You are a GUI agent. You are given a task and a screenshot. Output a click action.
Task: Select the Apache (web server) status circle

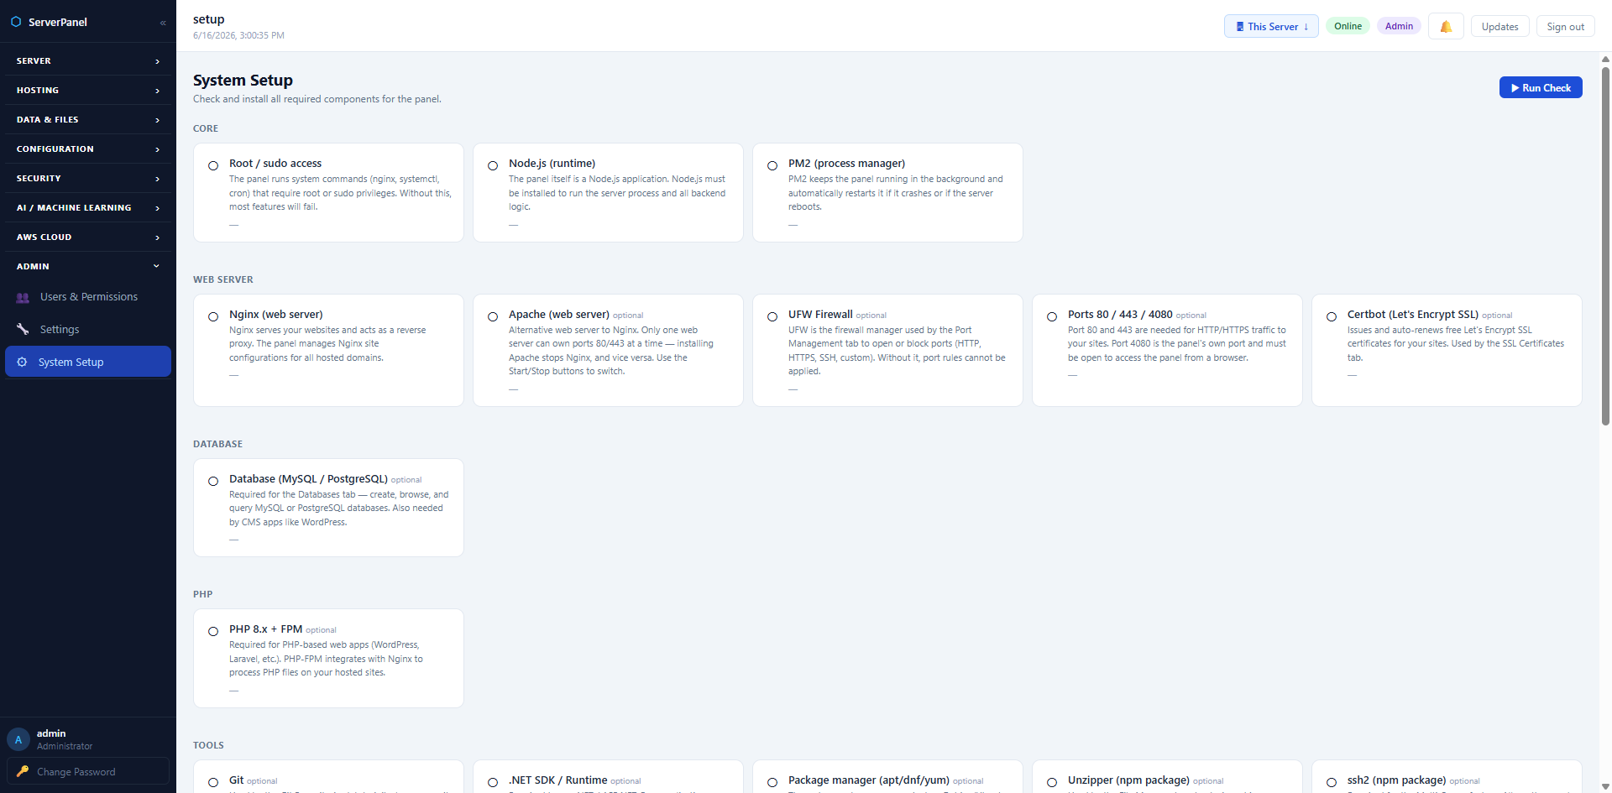pyautogui.click(x=493, y=317)
